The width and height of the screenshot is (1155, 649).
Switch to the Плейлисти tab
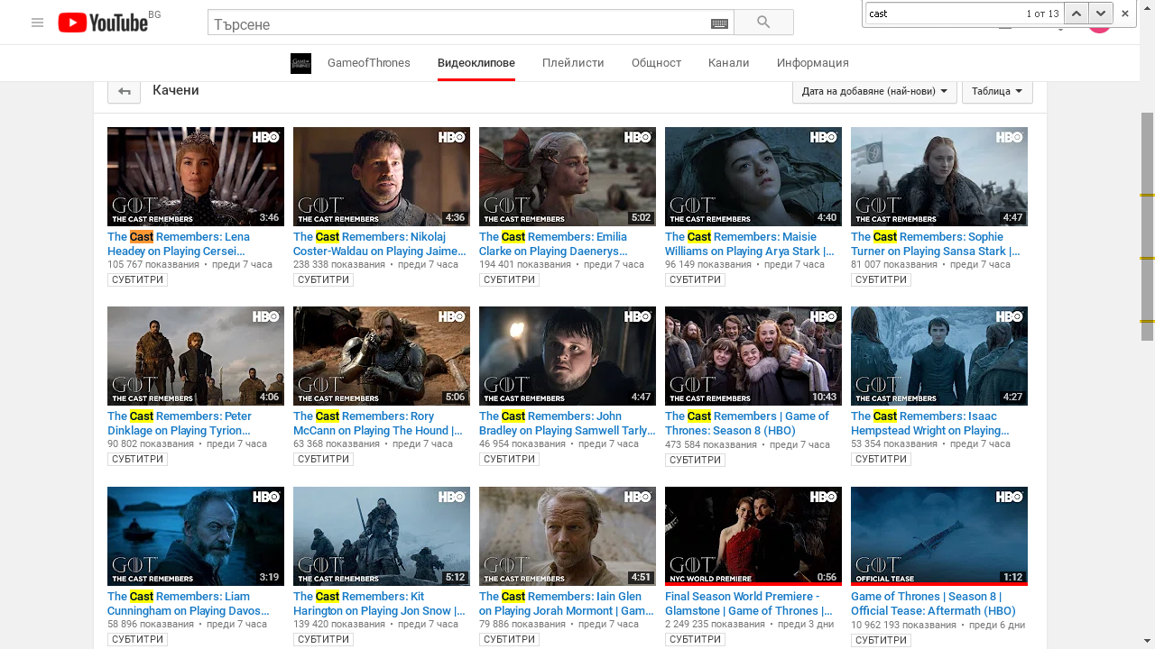click(573, 63)
